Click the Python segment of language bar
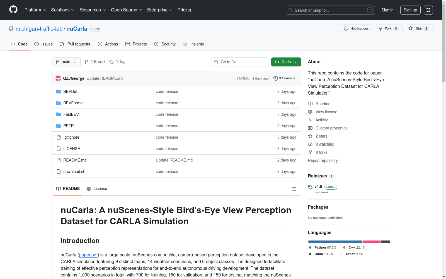The height and width of the screenshot is (279, 446). [335, 242]
